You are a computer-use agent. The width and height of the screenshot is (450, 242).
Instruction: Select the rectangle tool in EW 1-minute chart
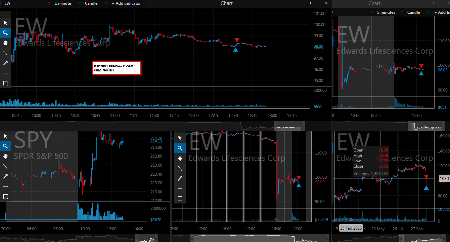coord(5,83)
